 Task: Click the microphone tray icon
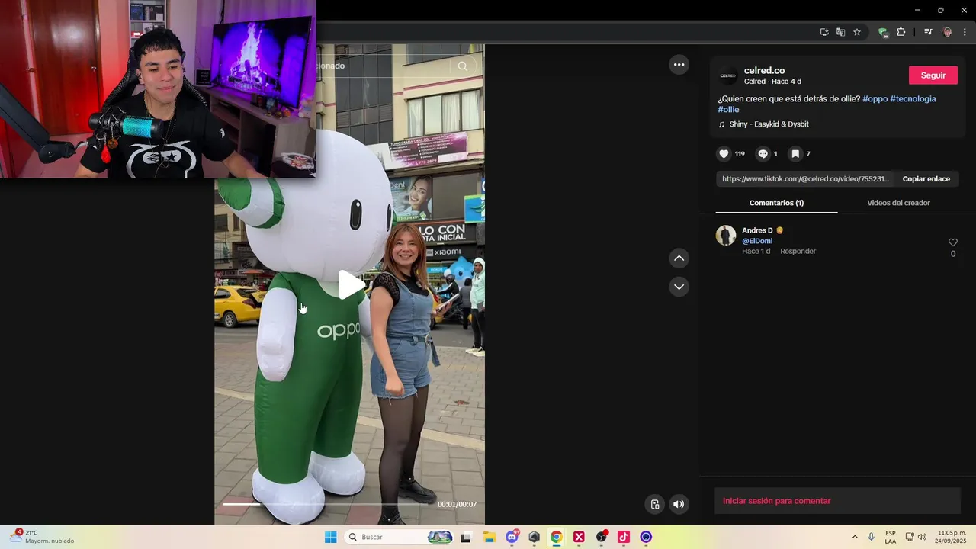(x=871, y=537)
